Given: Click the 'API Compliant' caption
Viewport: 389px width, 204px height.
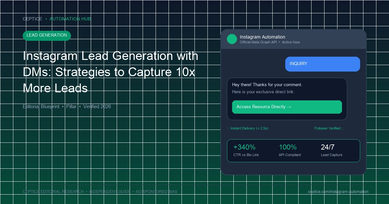Looking at the screenshot, I should [x=290, y=155].
